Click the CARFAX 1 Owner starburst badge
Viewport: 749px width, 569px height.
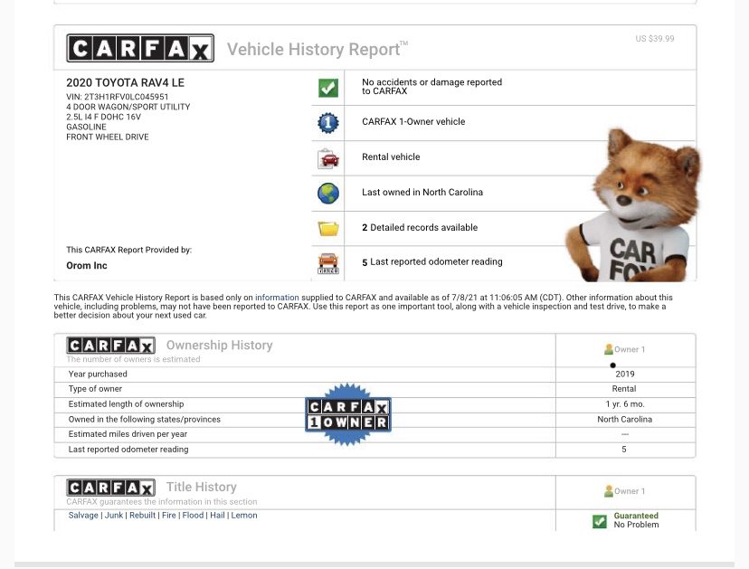348,414
